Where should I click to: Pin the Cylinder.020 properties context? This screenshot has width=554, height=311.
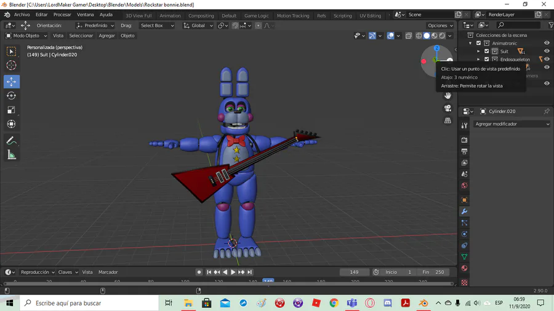pos(547,111)
